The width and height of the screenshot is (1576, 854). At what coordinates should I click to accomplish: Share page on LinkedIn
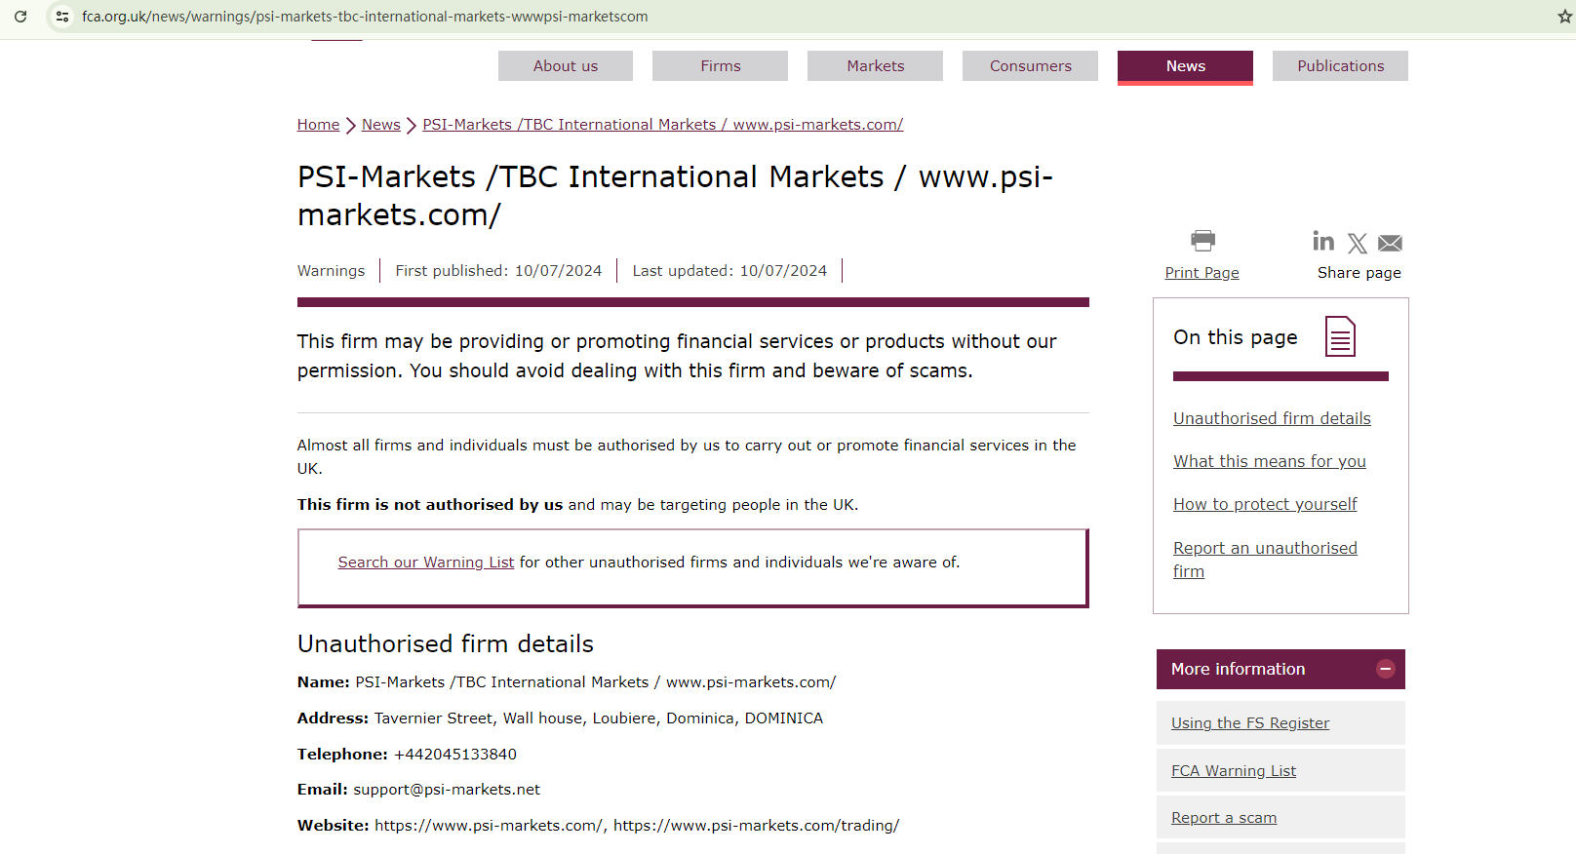(1323, 241)
